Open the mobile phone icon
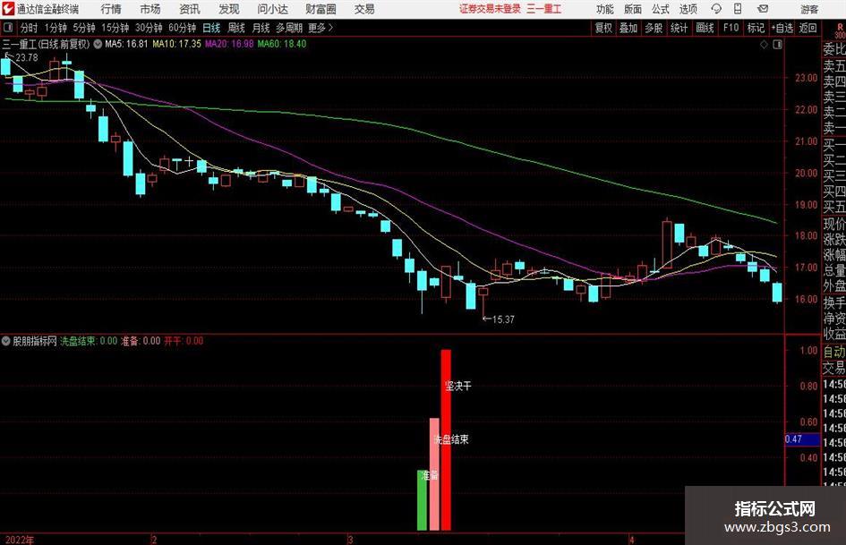This screenshot has height=545, width=846. coord(738,9)
